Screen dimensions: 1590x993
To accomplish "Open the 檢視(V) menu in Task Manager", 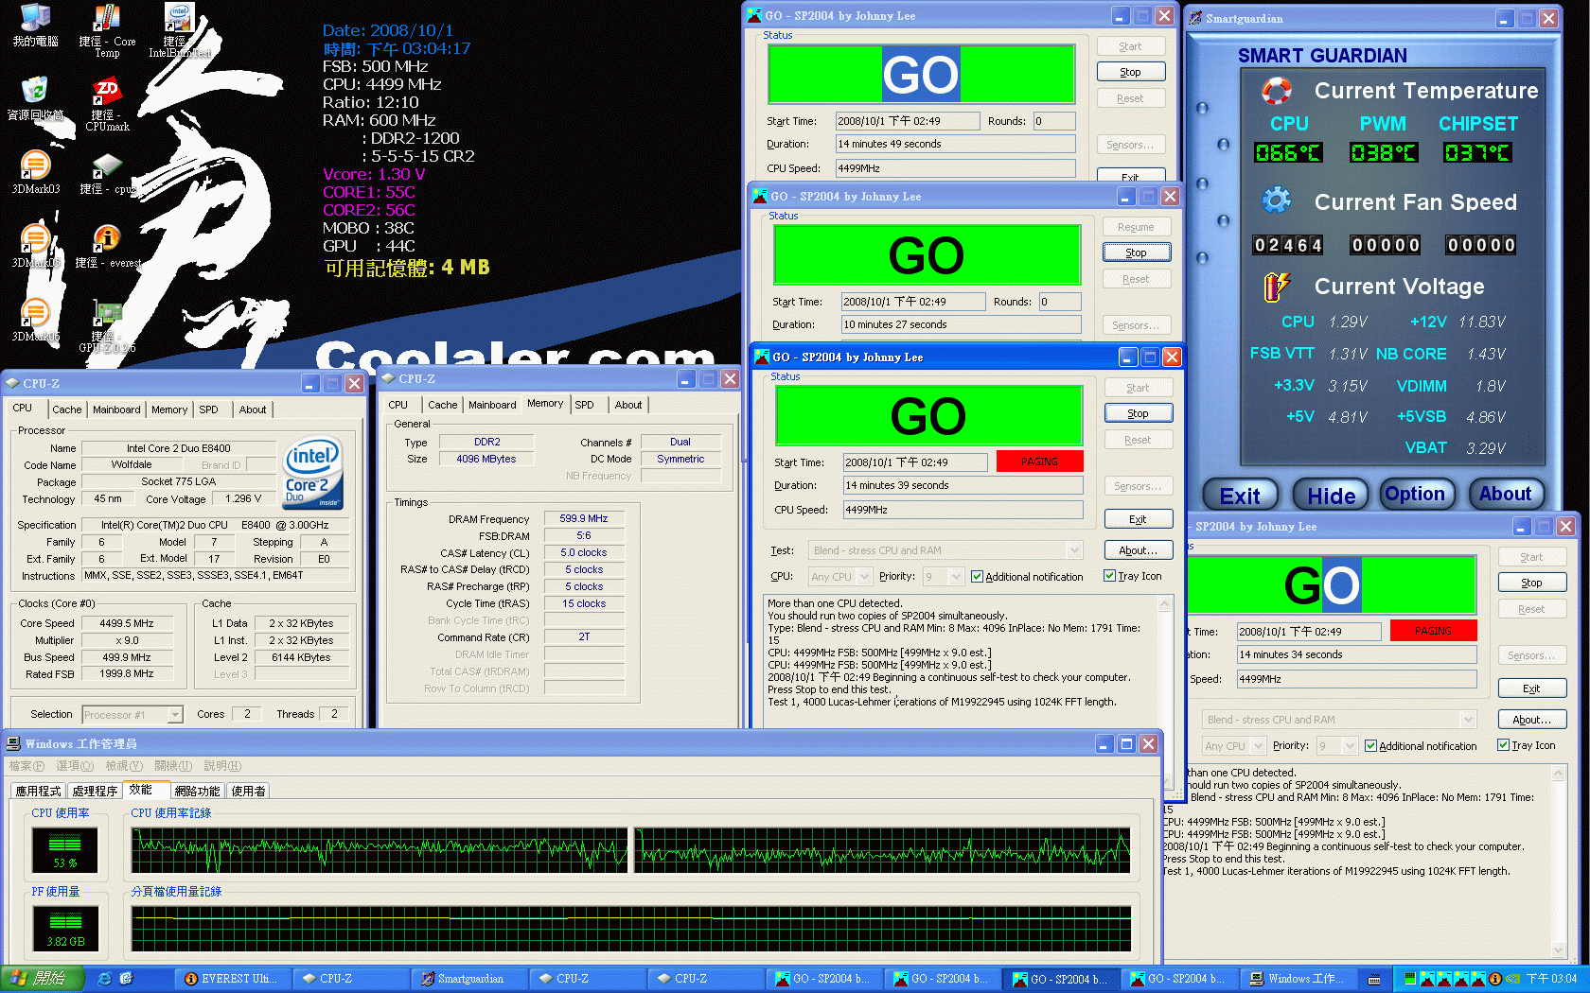I will click(x=124, y=766).
